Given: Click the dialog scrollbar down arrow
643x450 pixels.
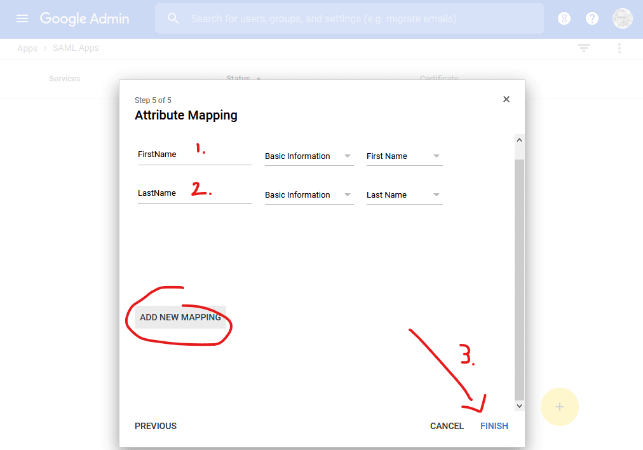Looking at the screenshot, I should click(x=519, y=406).
